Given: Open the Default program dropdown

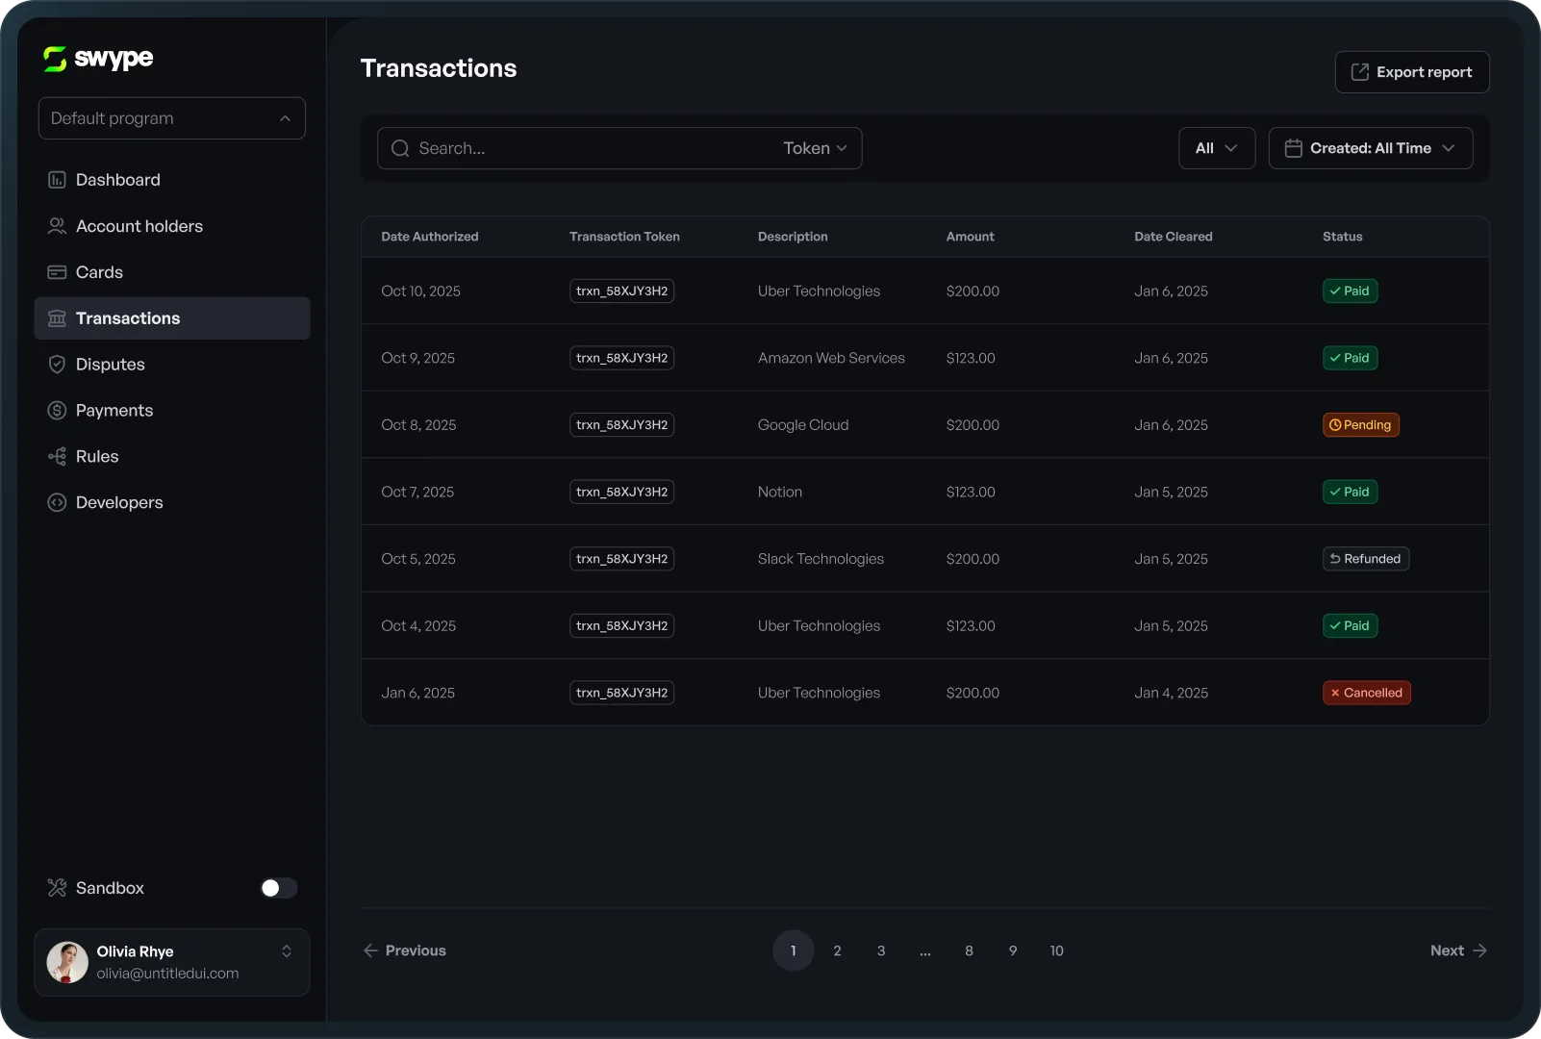Looking at the screenshot, I should click(x=172, y=118).
